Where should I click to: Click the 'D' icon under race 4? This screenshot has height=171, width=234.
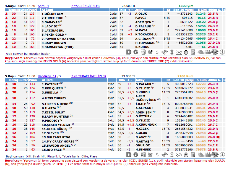click(129, 52)
